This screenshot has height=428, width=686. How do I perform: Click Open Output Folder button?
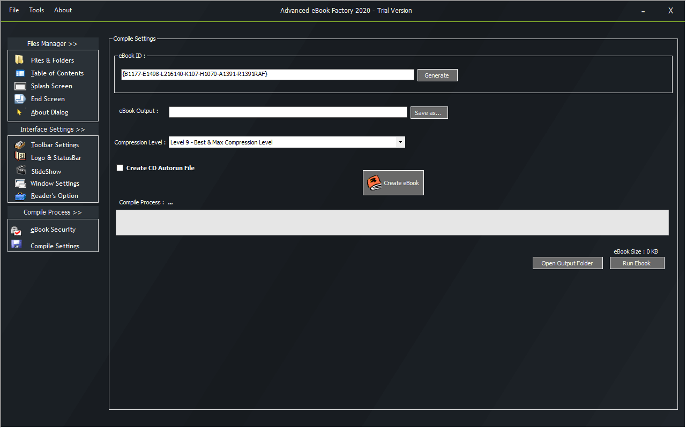point(568,263)
